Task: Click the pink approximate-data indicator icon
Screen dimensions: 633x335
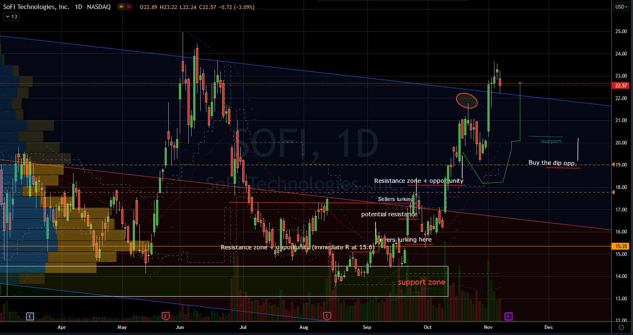Action: [x=129, y=7]
